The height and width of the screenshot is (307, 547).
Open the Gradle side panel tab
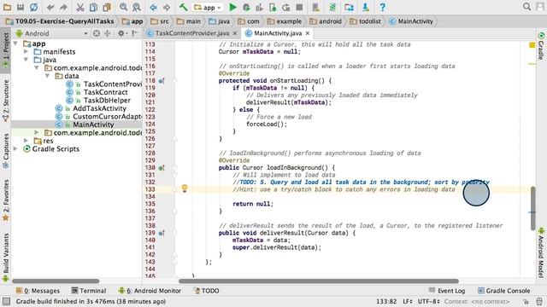[x=541, y=46]
